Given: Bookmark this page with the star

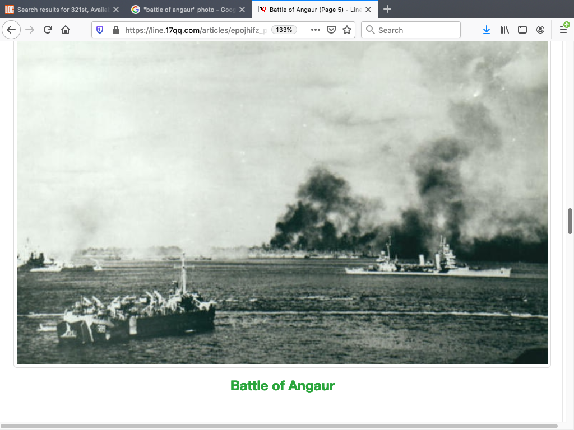Looking at the screenshot, I should (x=347, y=30).
